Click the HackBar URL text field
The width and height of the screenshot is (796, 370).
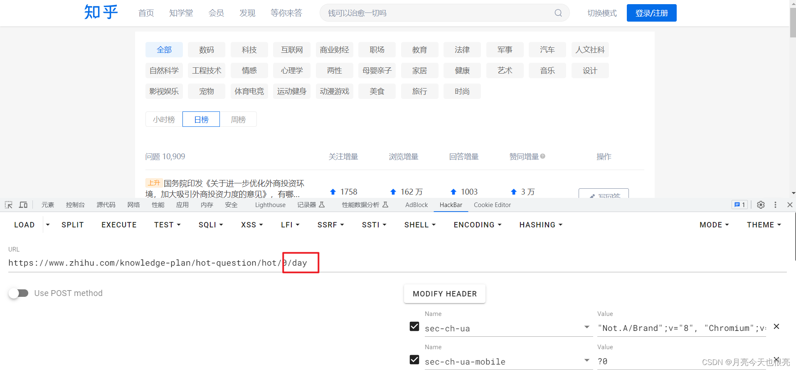coord(397,263)
